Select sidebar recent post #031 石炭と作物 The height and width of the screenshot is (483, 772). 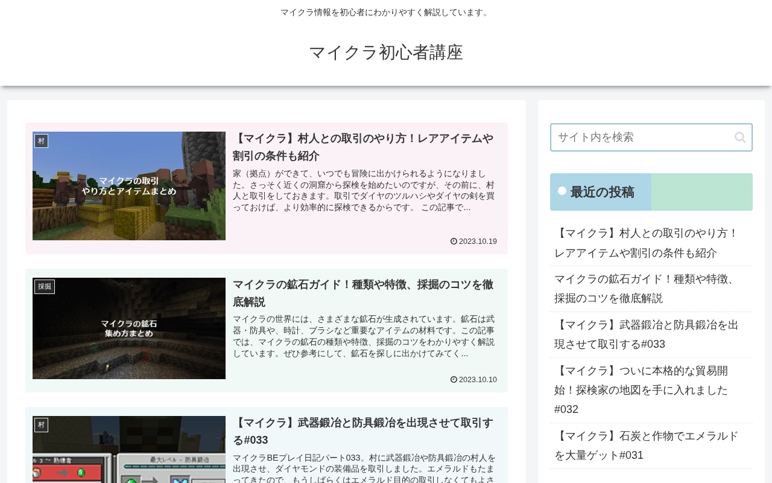click(646, 446)
